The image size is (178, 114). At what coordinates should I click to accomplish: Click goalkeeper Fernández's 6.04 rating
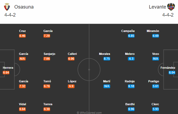click(x=172, y=72)
